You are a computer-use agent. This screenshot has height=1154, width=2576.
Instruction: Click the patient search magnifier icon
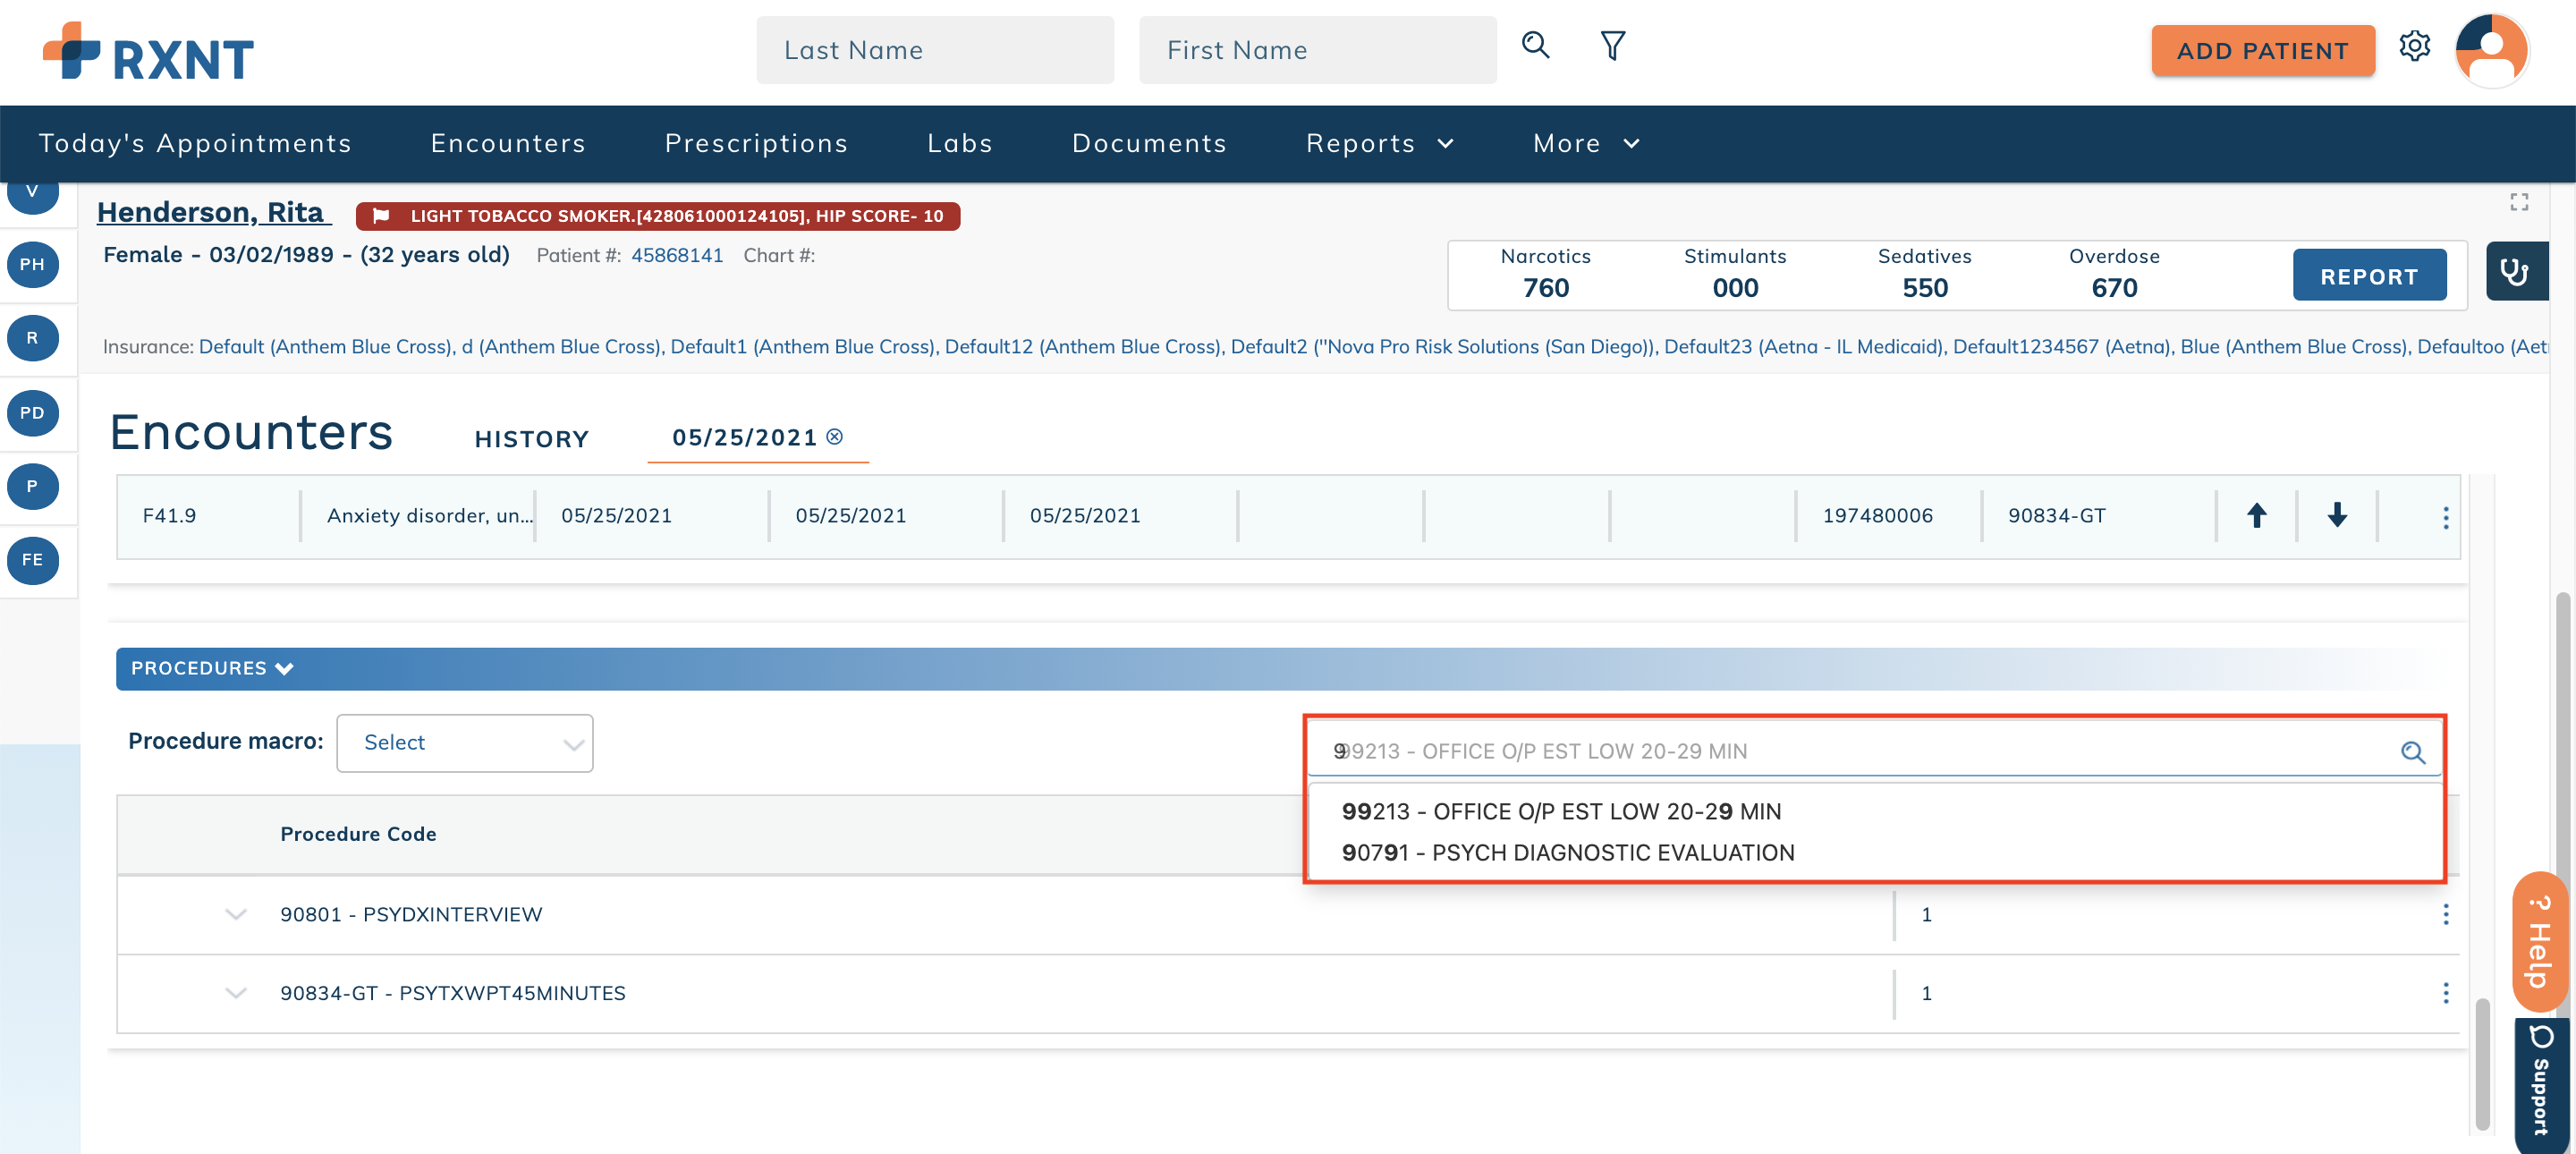pyautogui.click(x=1535, y=45)
